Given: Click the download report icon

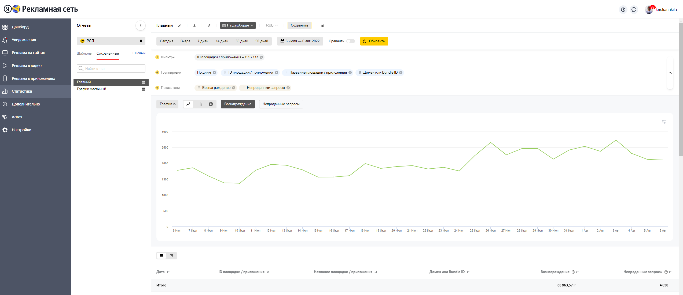Looking at the screenshot, I should click(x=194, y=25).
